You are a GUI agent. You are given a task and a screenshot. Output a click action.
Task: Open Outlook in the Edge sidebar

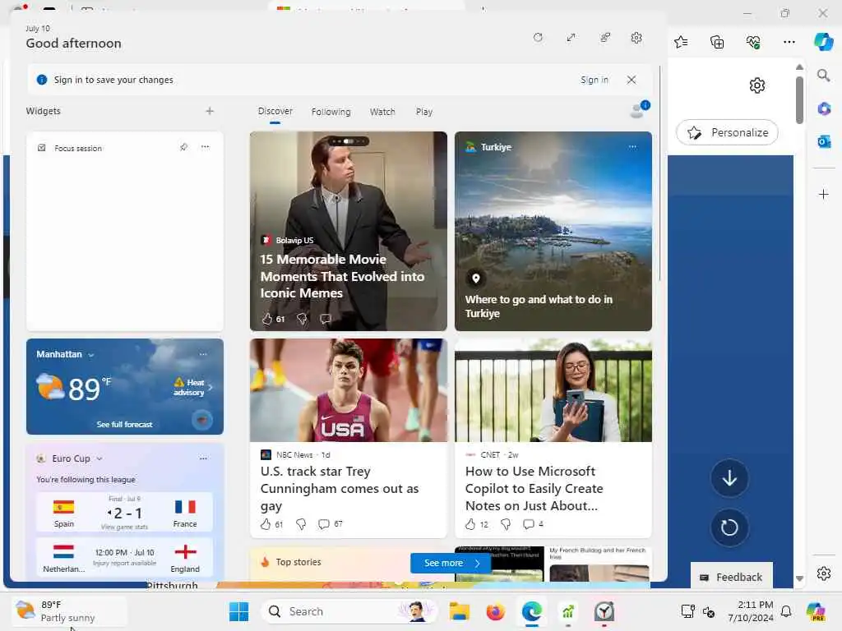coord(824,141)
